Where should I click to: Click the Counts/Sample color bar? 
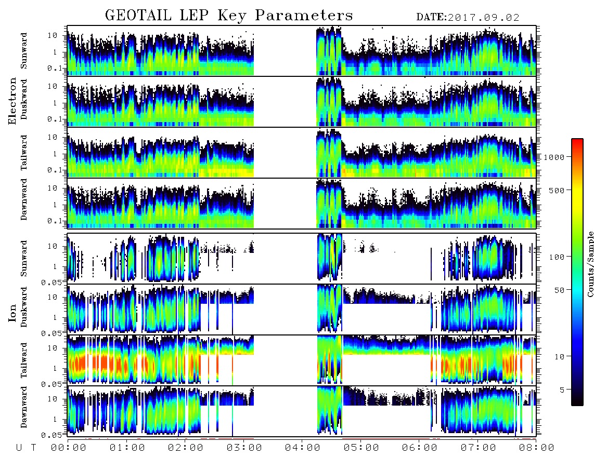pyautogui.click(x=577, y=272)
